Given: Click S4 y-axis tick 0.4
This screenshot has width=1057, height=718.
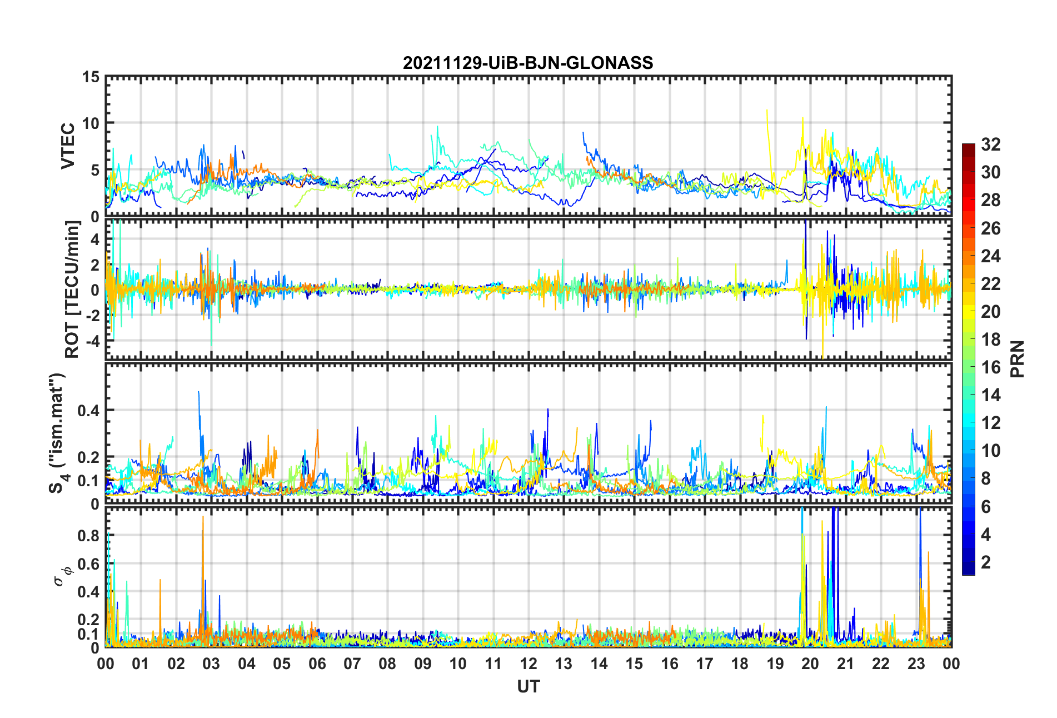Looking at the screenshot, I should (88, 411).
